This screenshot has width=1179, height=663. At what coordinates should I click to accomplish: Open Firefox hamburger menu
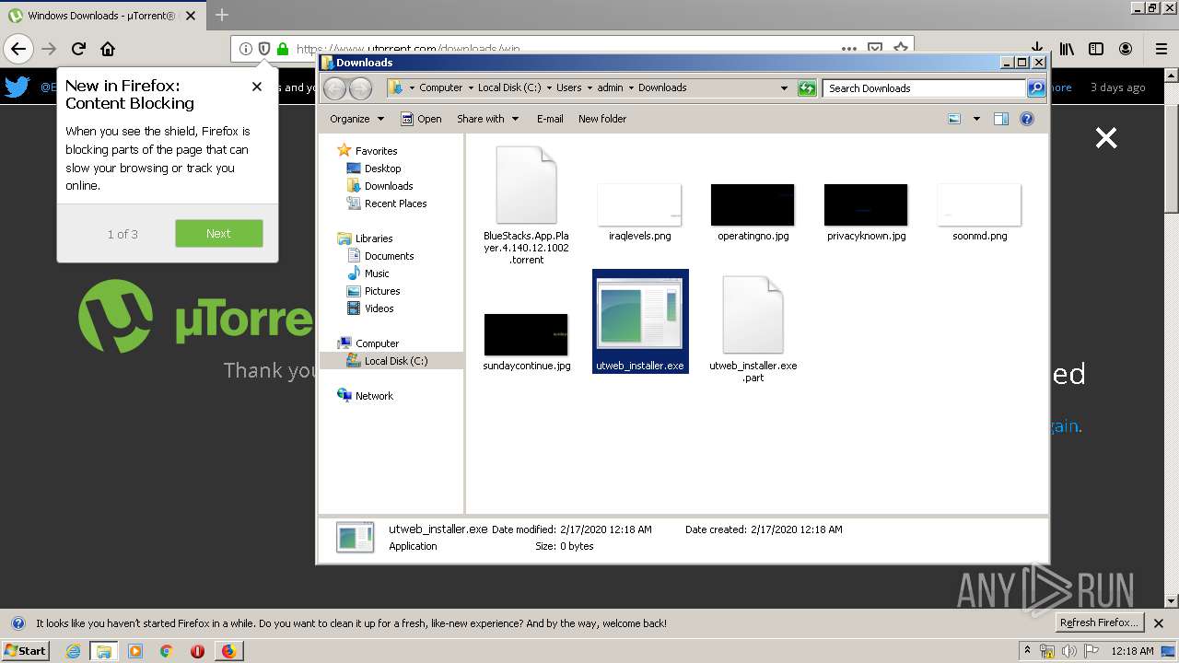click(x=1161, y=49)
